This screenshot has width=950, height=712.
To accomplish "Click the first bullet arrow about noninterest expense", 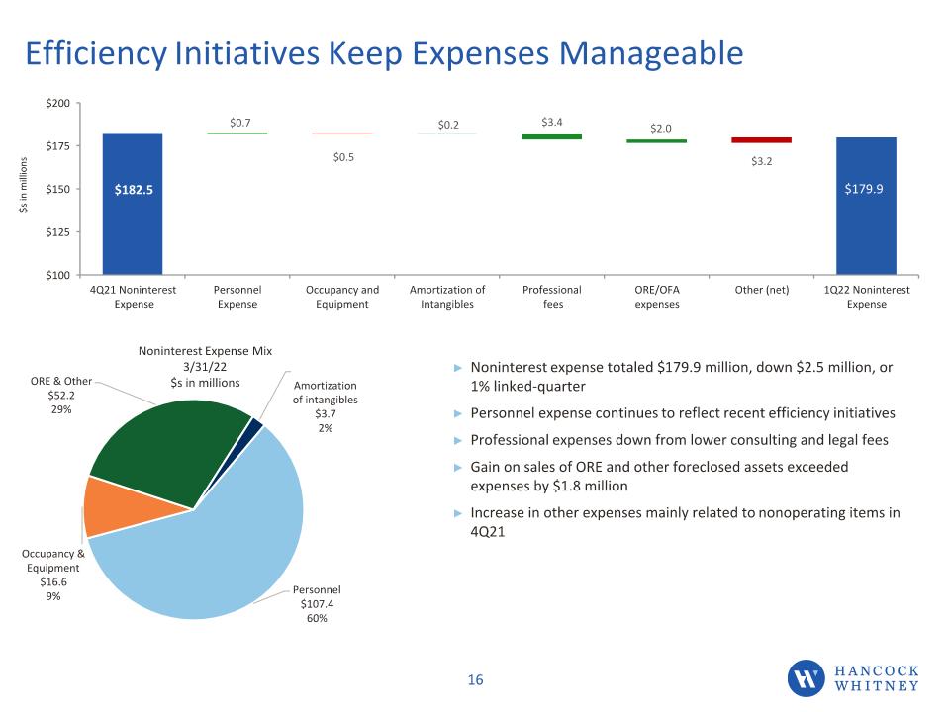I will (x=458, y=368).
